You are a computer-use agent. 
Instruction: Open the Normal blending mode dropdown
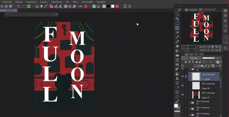[195, 58]
